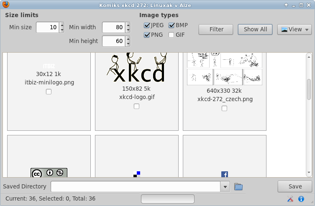The width and height of the screenshot is (315, 206).
Task: Maximize the window from the title bar
Action: tap(301, 5)
